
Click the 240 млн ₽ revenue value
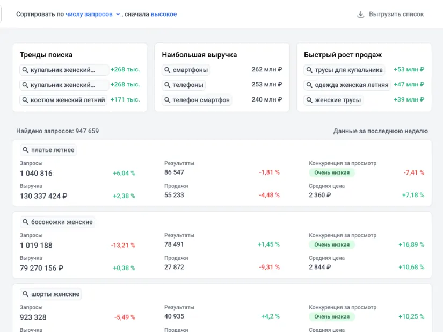[x=267, y=99]
